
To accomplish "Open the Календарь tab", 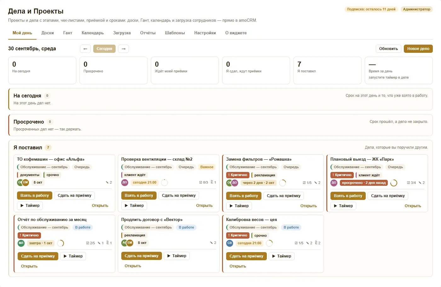I will pos(93,33).
